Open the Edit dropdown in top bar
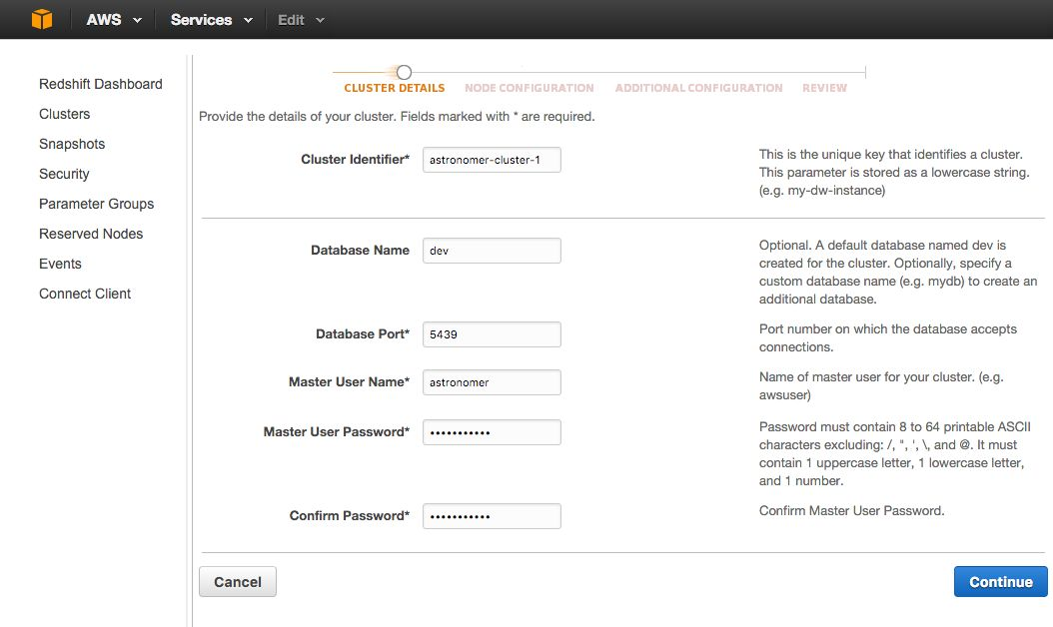Viewport: 1053px width, 627px height. click(x=300, y=20)
